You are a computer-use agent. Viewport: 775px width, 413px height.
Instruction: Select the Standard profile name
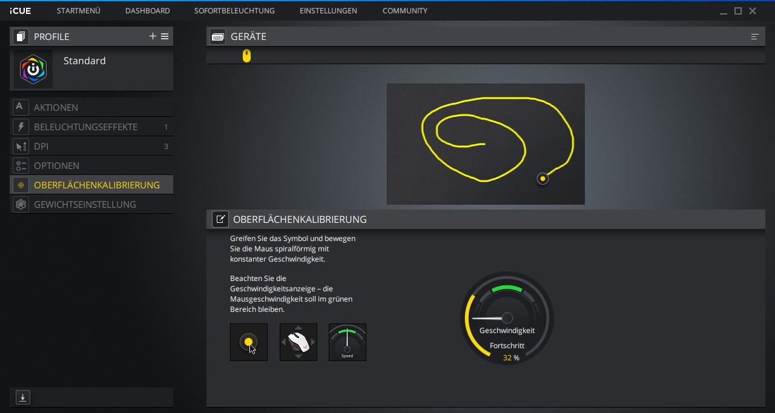pyautogui.click(x=84, y=61)
